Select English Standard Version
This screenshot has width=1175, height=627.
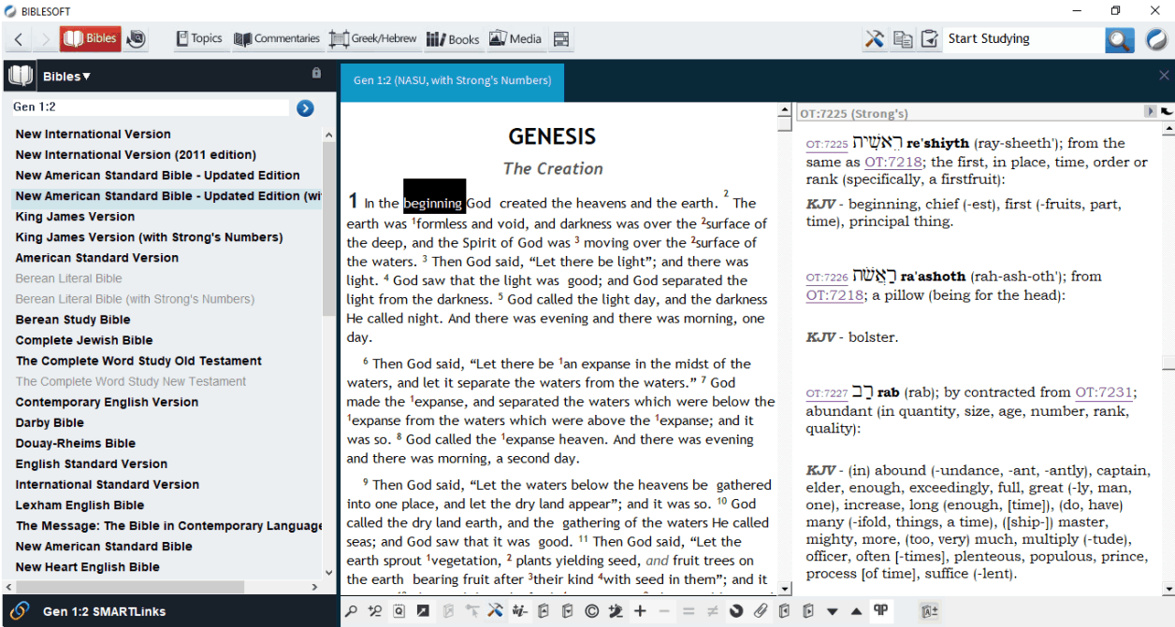point(92,463)
